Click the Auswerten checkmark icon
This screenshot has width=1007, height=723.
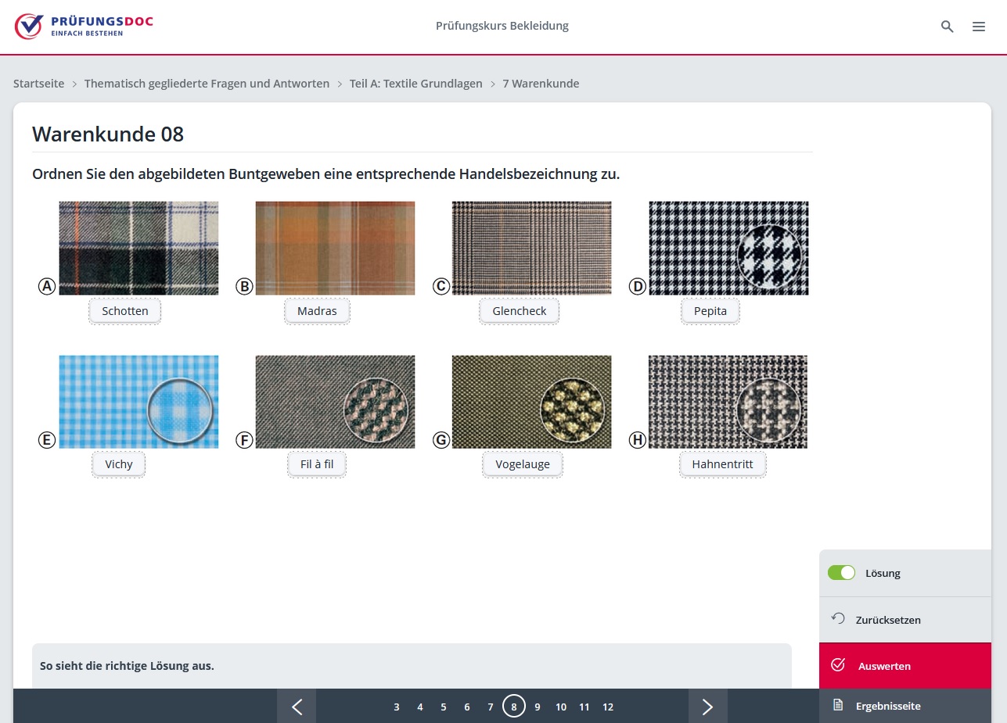pyautogui.click(x=838, y=665)
